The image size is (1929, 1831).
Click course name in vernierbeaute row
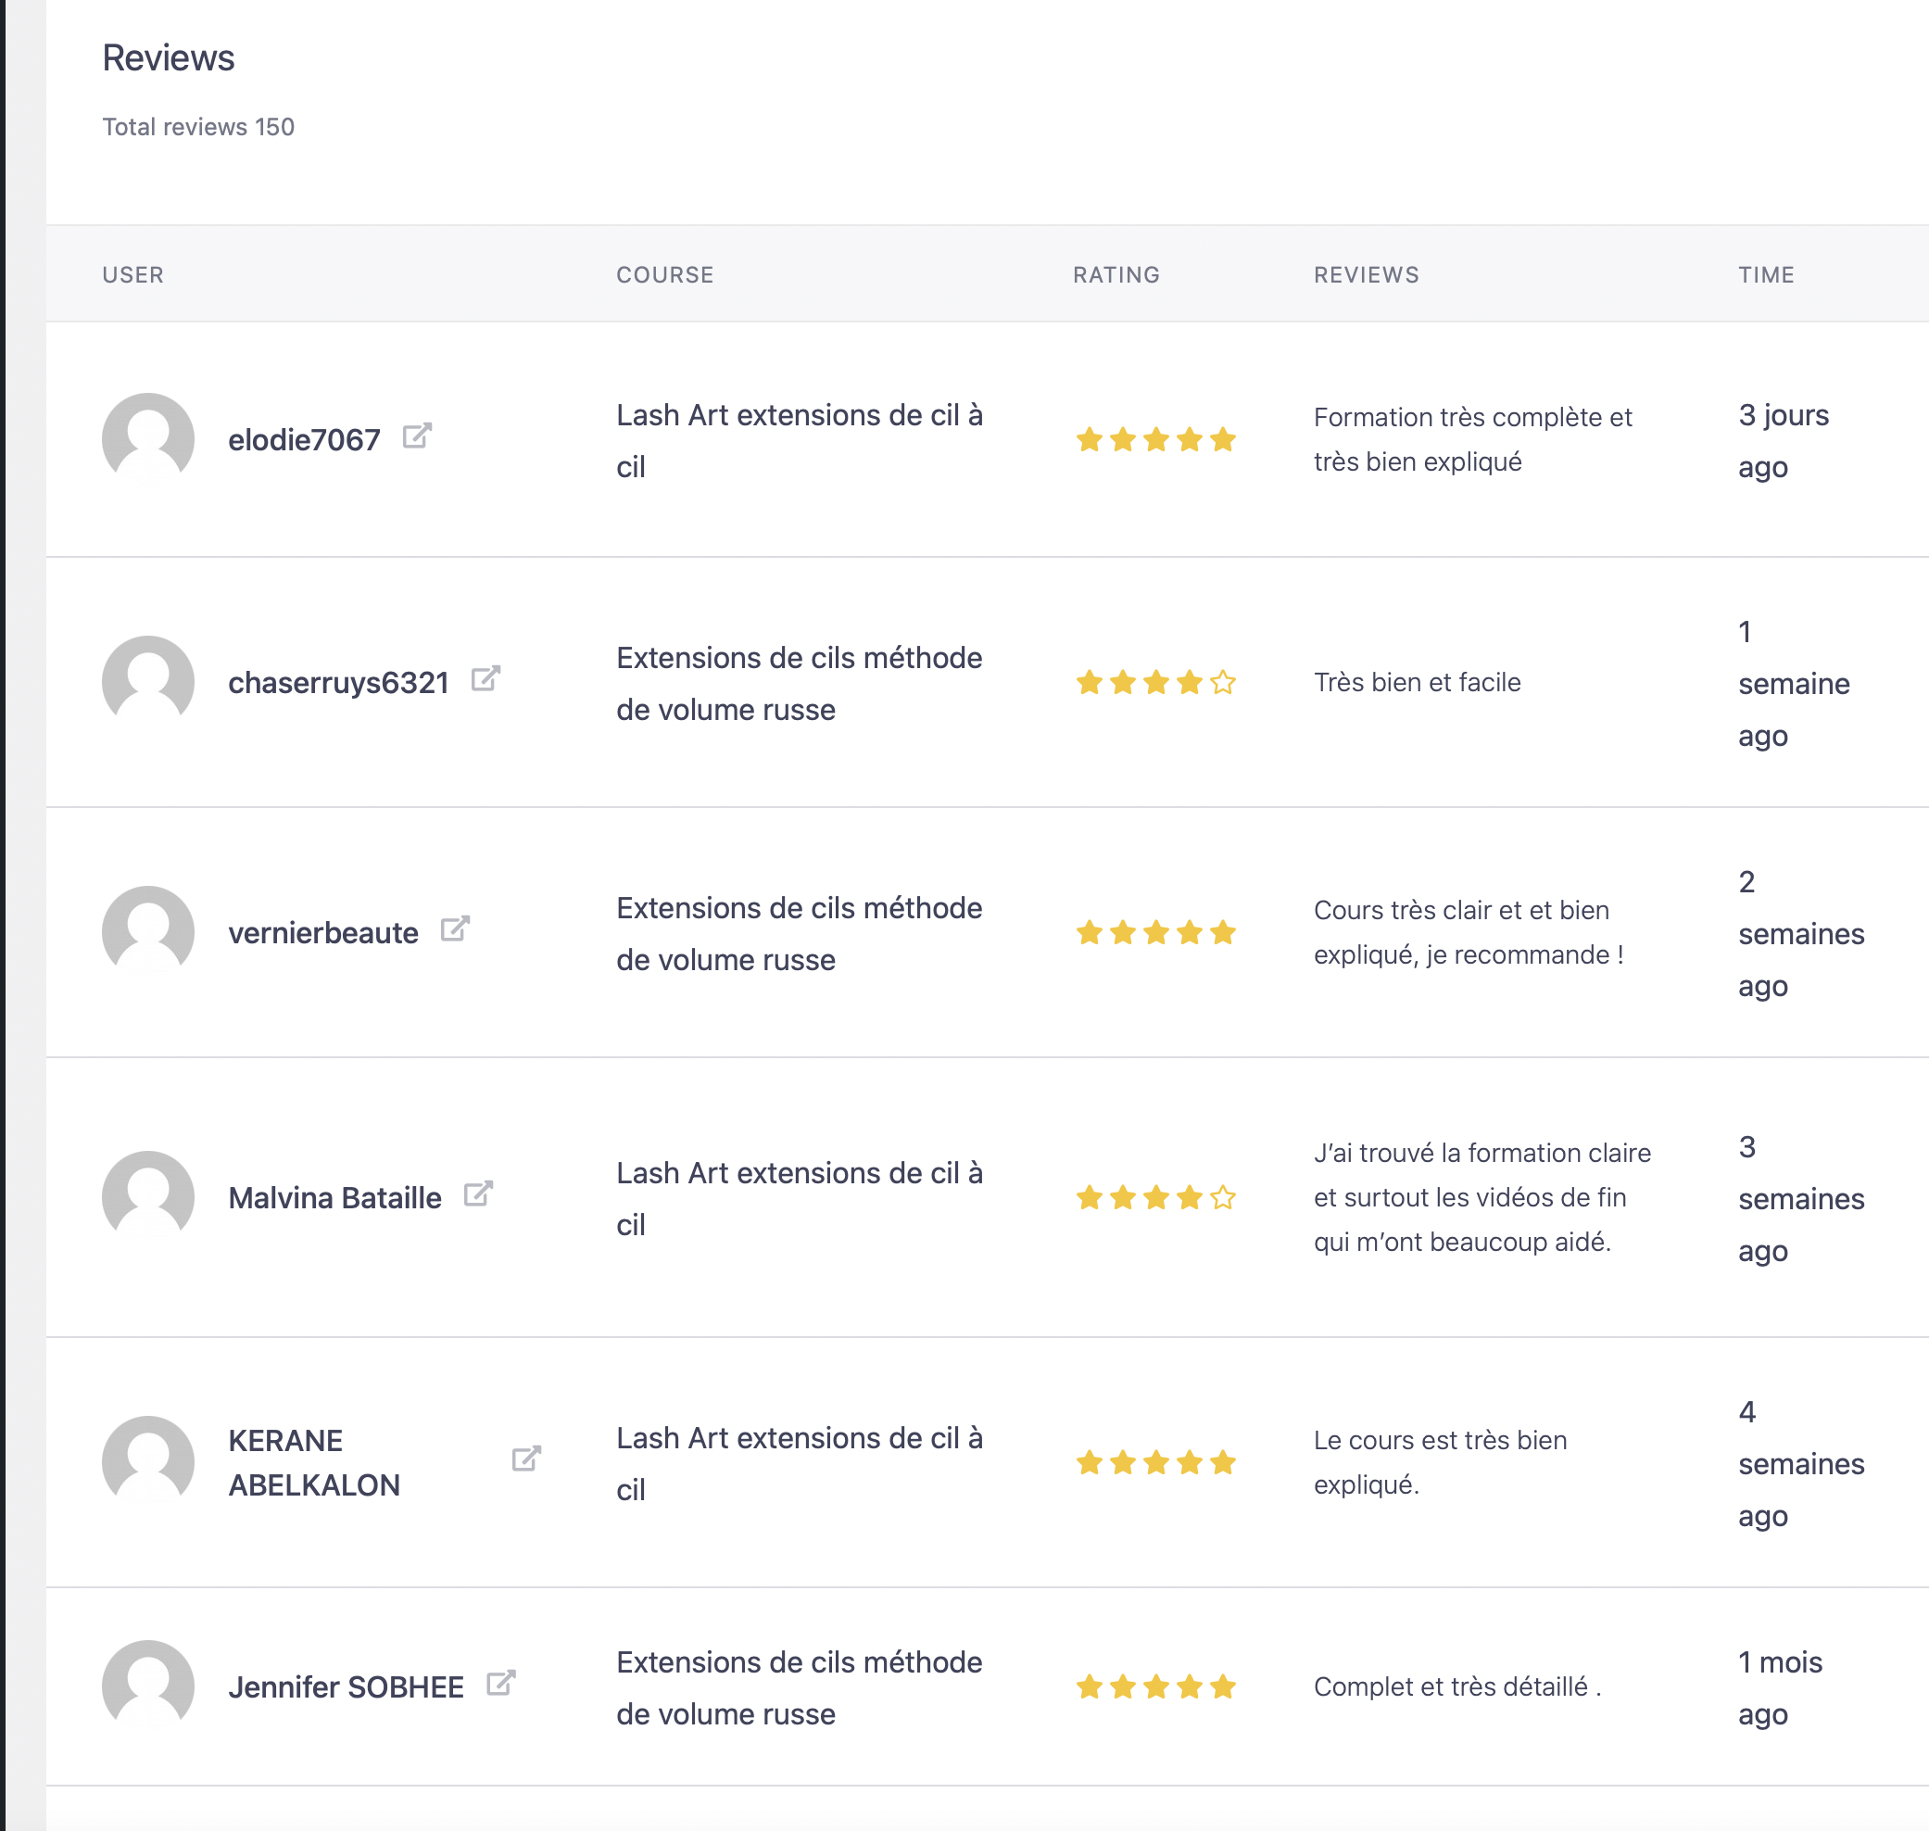pos(799,933)
